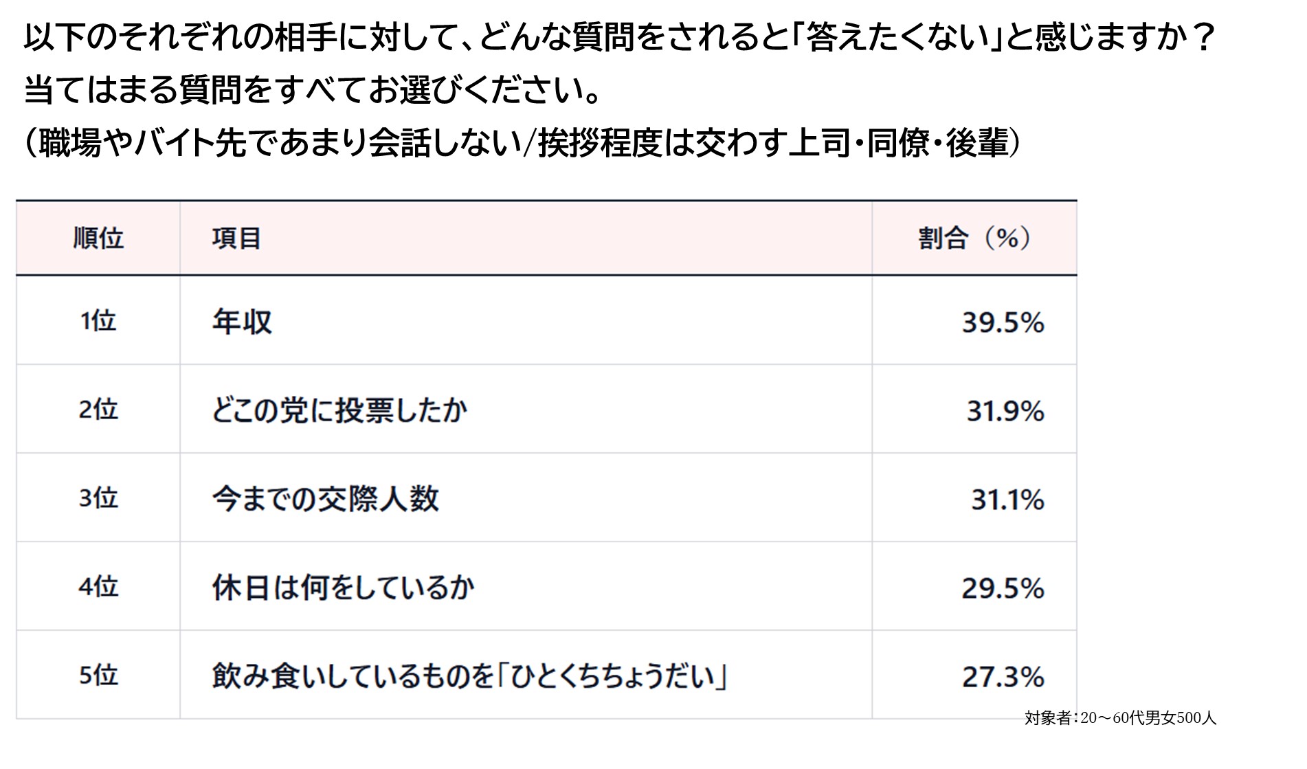Click the 39.5% value
Screen dimensions: 1307x769
point(1003,322)
